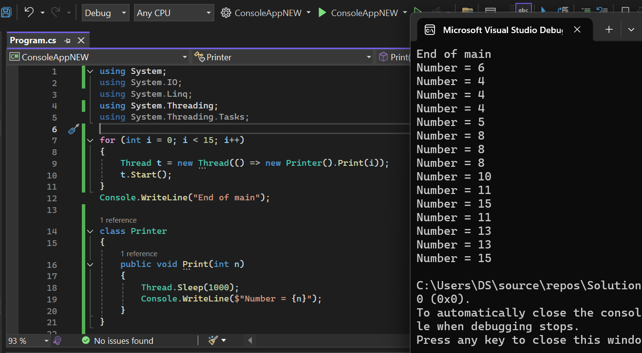The image size is (642, 353).
Task: Click the ConsoleAppNEW startup settings gear icon
Action: (226, 13)
